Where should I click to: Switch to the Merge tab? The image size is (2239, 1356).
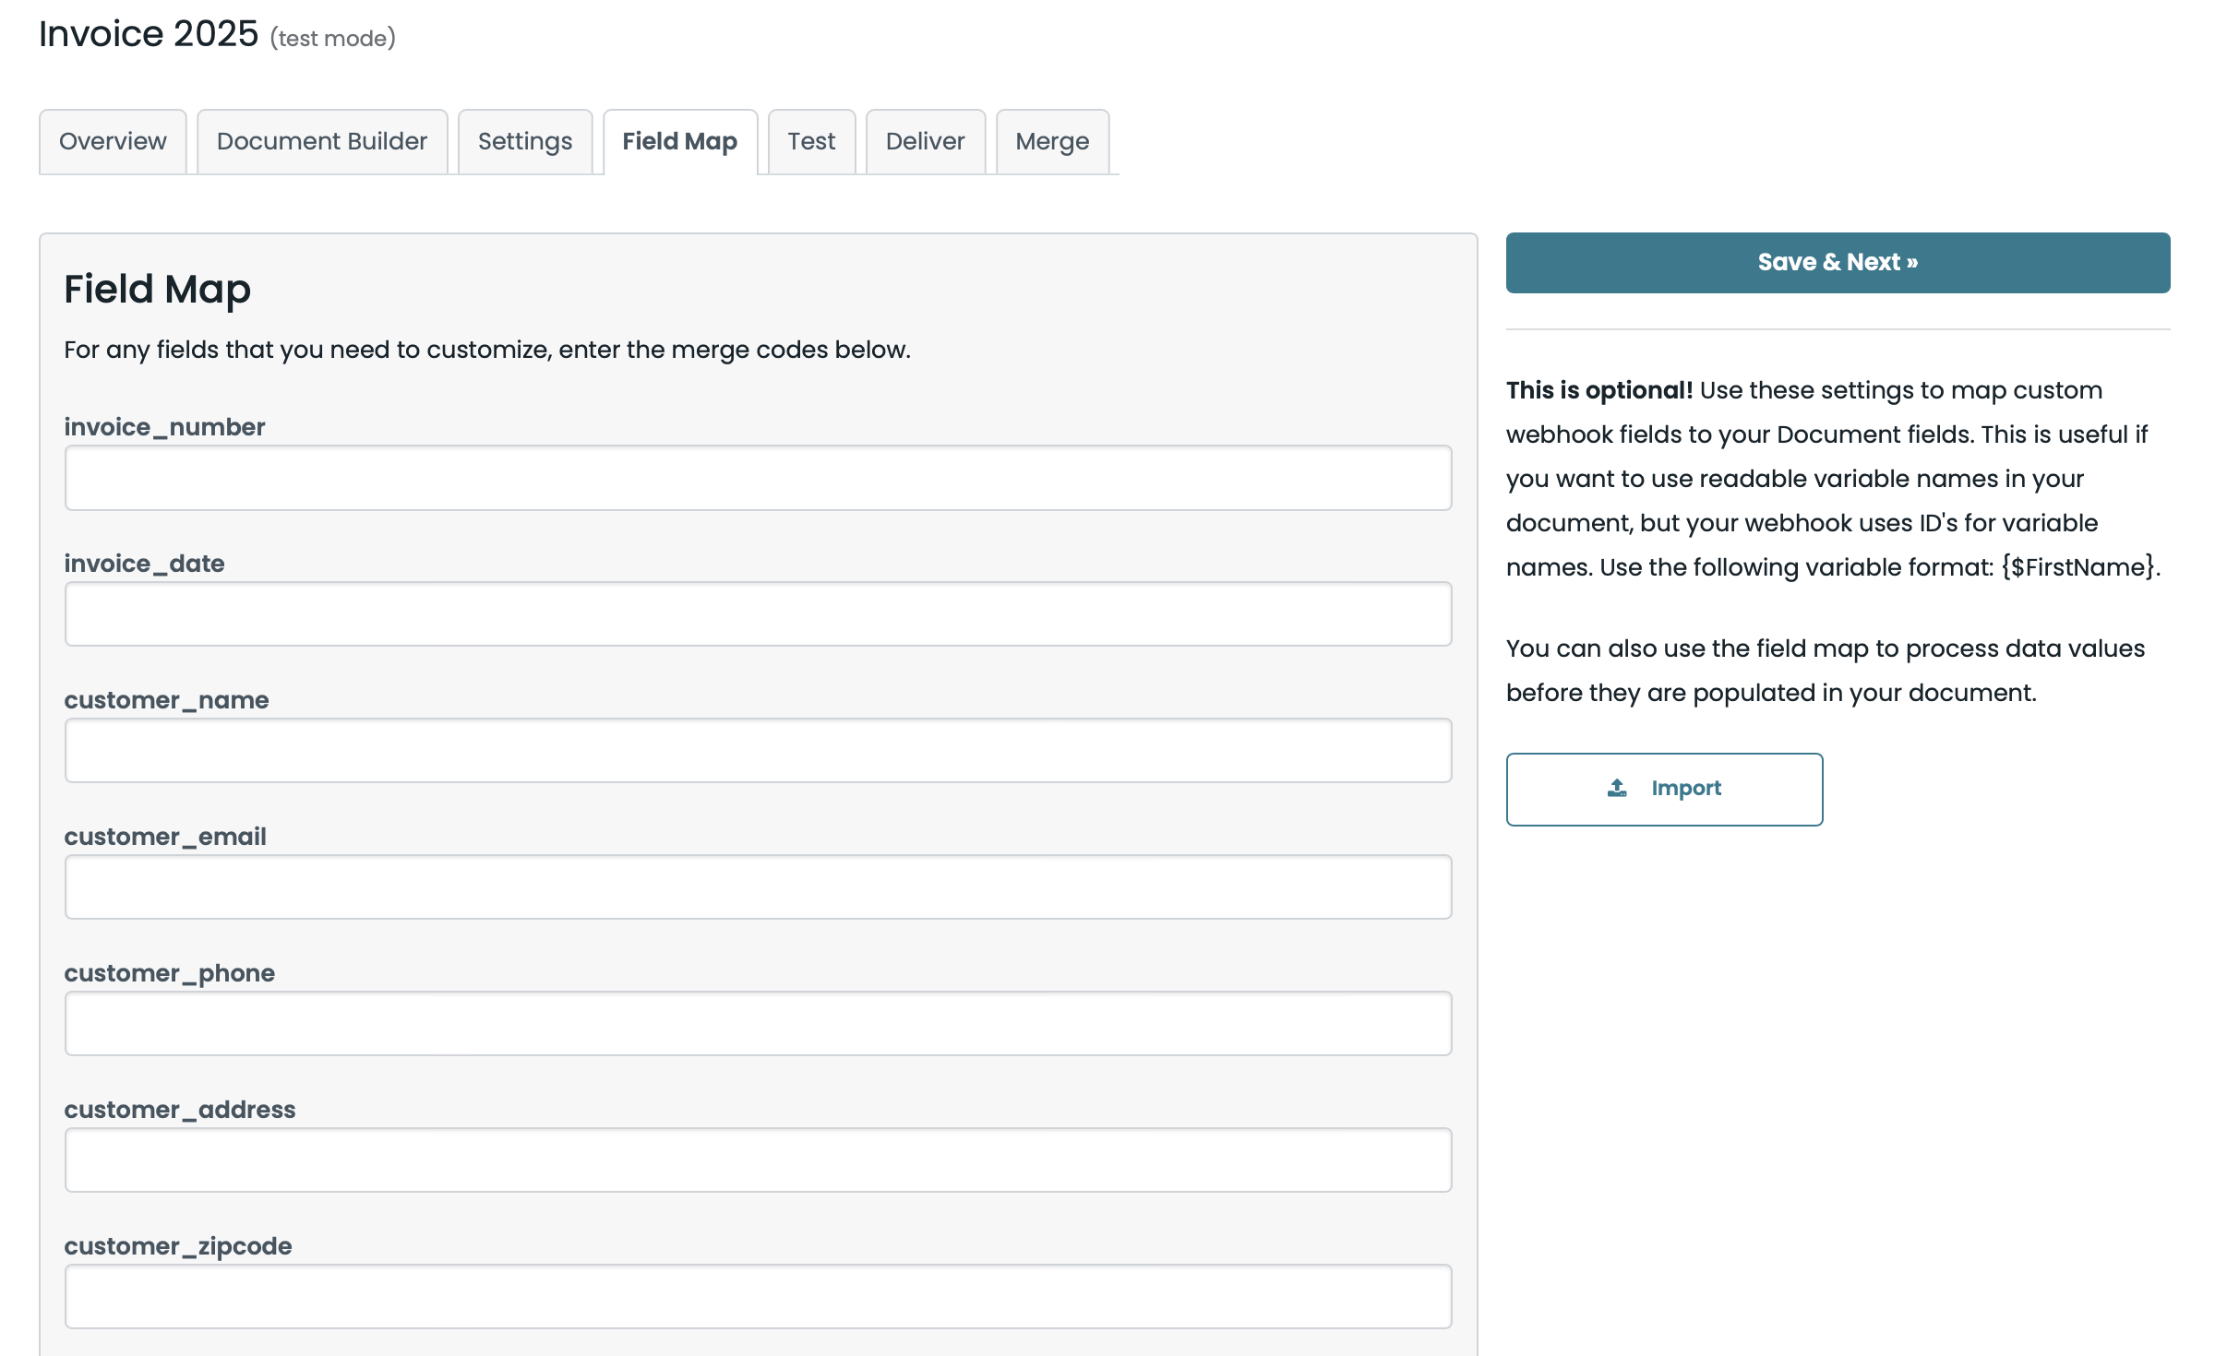1052,141
